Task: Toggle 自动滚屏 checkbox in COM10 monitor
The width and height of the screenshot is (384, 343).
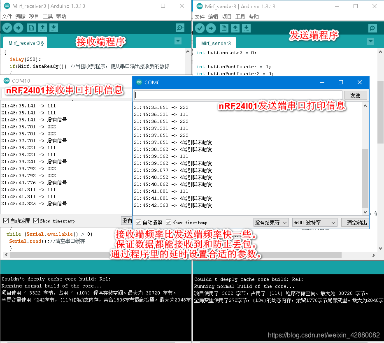Action: (6, 221)
